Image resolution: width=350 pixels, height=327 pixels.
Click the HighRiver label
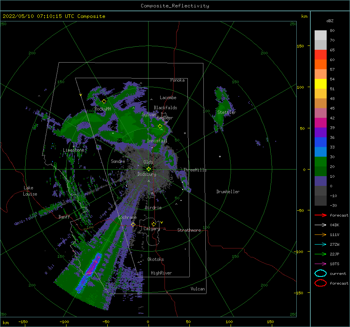(161, 273)
